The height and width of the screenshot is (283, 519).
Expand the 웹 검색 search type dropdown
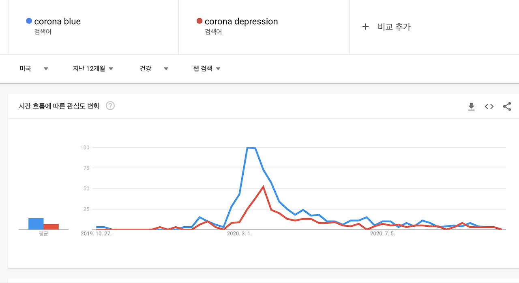[x=207, y=68]
